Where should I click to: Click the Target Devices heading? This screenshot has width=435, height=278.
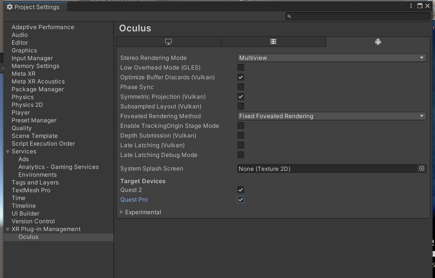tap(143, 181)
